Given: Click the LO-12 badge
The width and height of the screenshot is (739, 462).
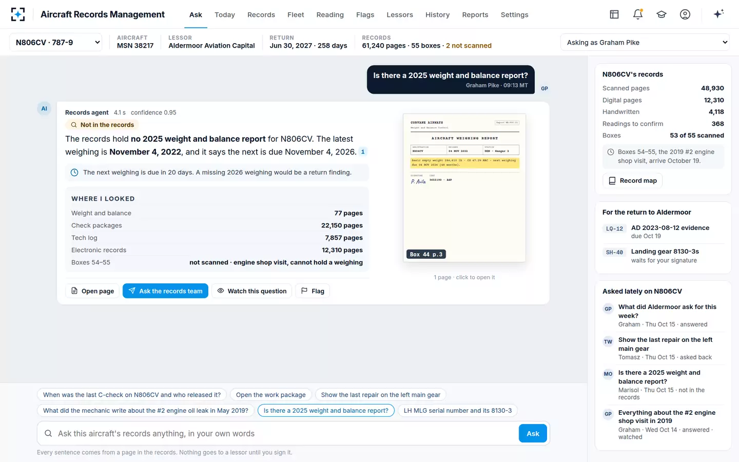Looking at the screenshot, I should (x=614, y=229).
